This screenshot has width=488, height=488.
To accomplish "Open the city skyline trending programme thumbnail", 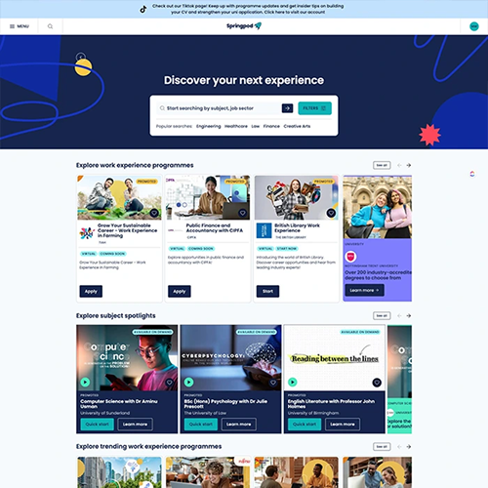I will pos(119,472).
